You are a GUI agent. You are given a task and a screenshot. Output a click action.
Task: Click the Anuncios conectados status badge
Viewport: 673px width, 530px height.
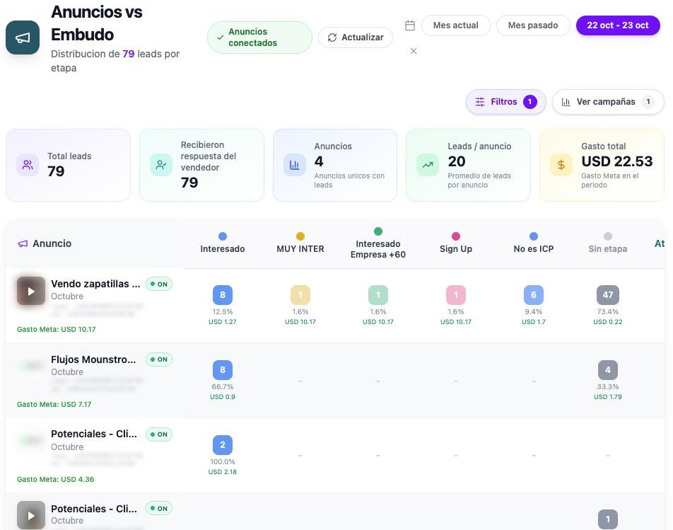[x=259, y=38]
